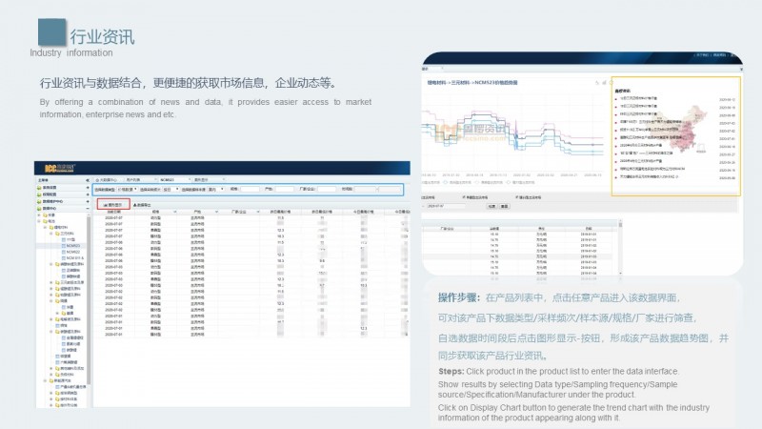Click the 图形显示 chart display button
762x429 pixels.
111,204
